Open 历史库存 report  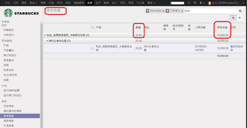9,106
